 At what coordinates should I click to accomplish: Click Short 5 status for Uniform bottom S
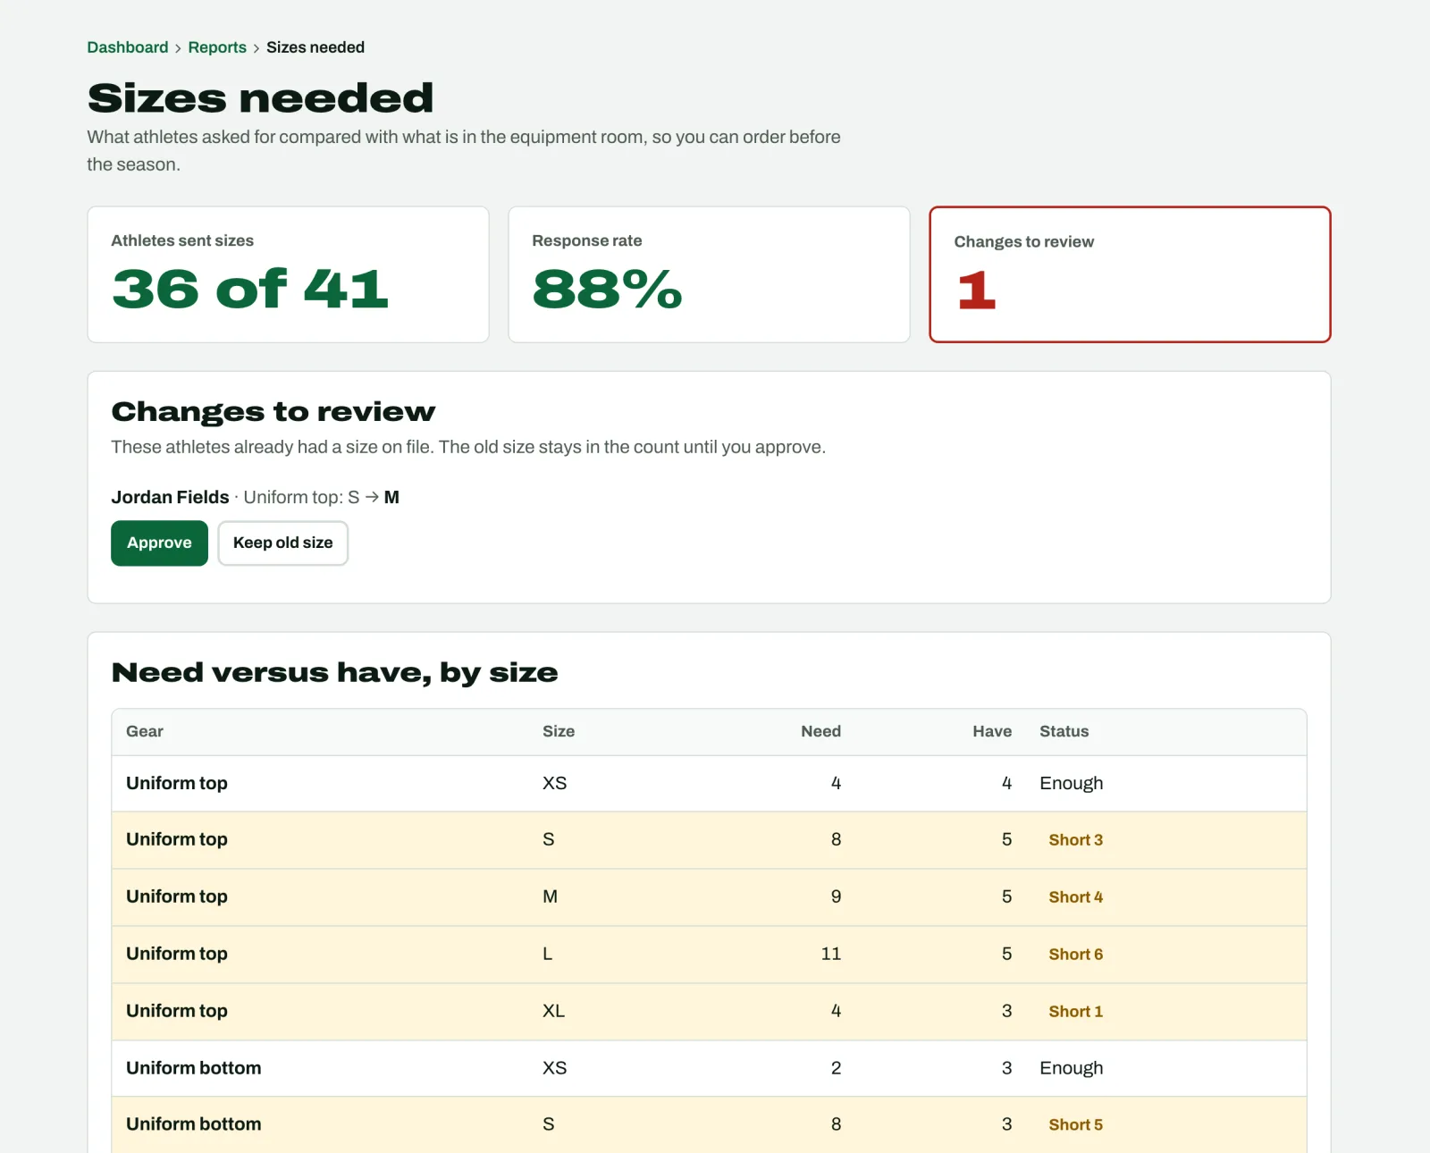click(x=1075, y=1125)
